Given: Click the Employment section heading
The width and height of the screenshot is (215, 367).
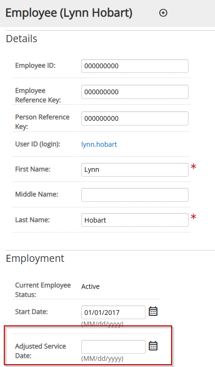Looking at the screenshot, I should pos(35,259).
